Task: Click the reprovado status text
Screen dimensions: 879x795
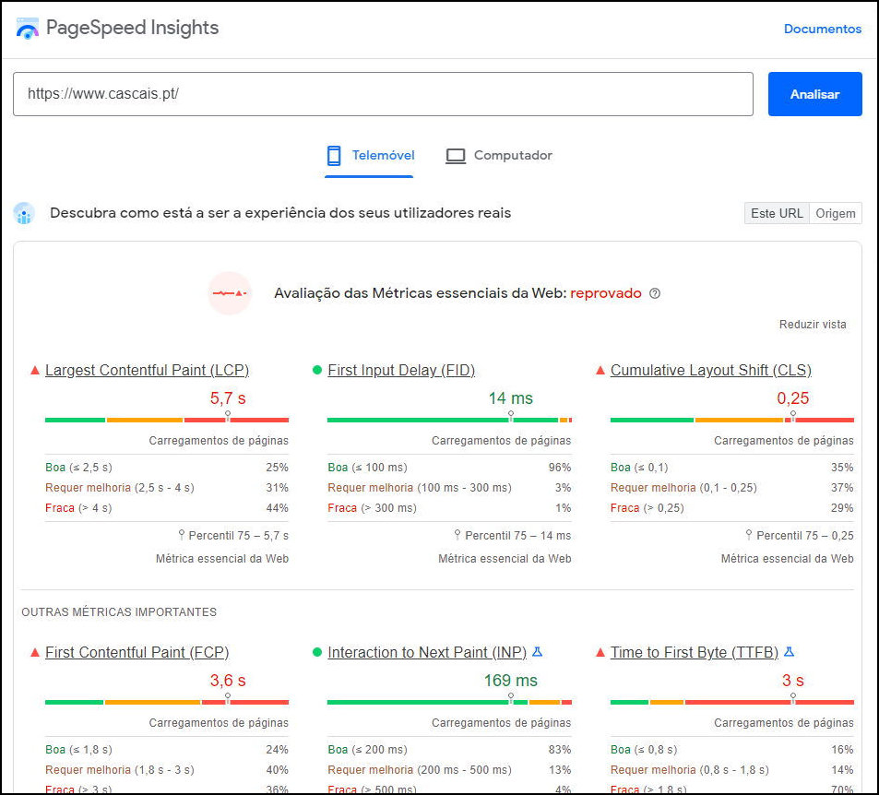Action: pyautogui.click(x=605, y=293)
